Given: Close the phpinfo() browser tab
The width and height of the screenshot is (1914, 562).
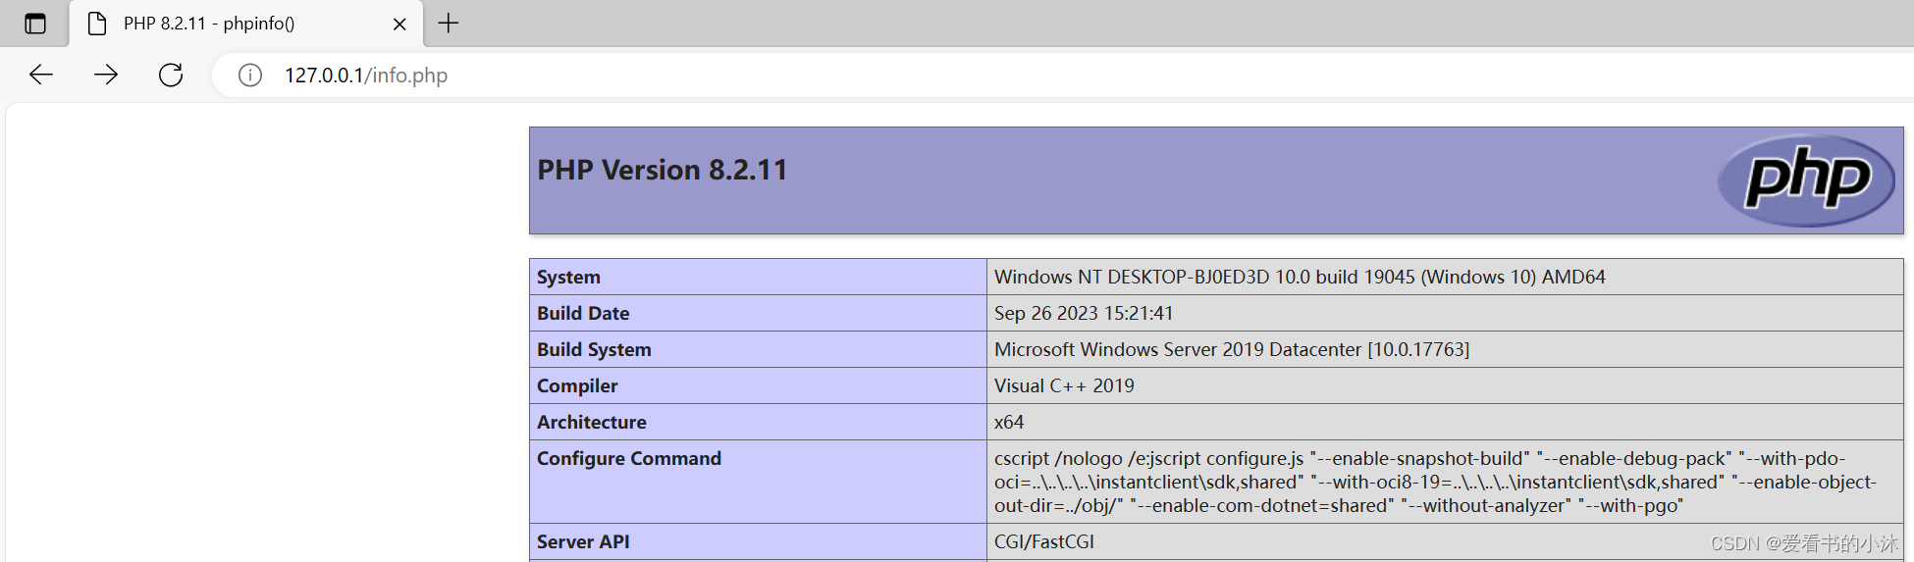Looking at the screenshot, I should pos(399,24).
